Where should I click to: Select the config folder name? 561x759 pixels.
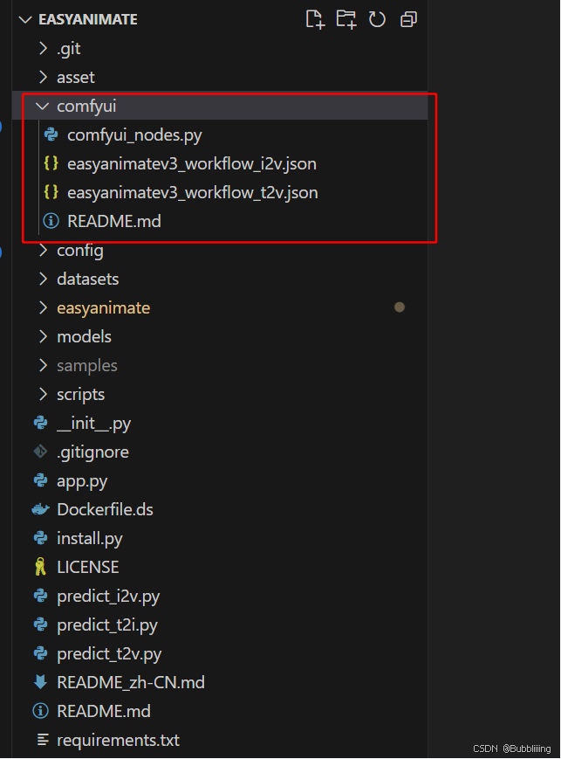(x=80, y=251)
